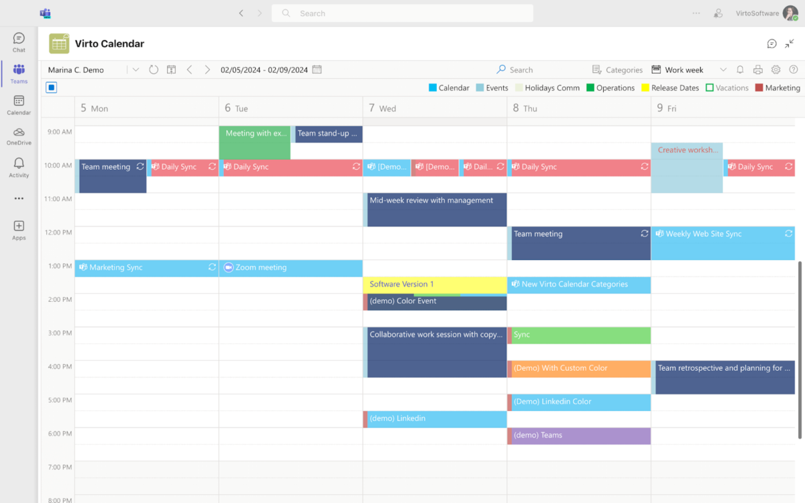Refresh the calendar with the reload icon
805x503 pixels.
(154, 70)
